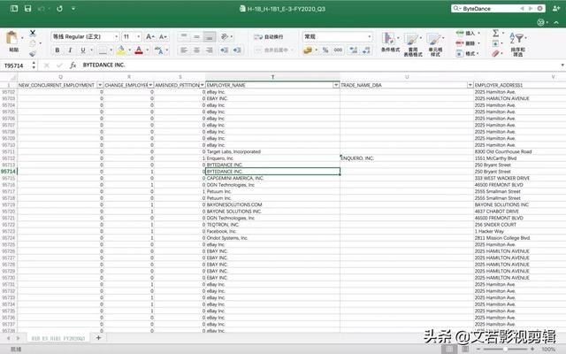
Task: Click the Insert Function fx icon
Action: [x=74, y=65]
